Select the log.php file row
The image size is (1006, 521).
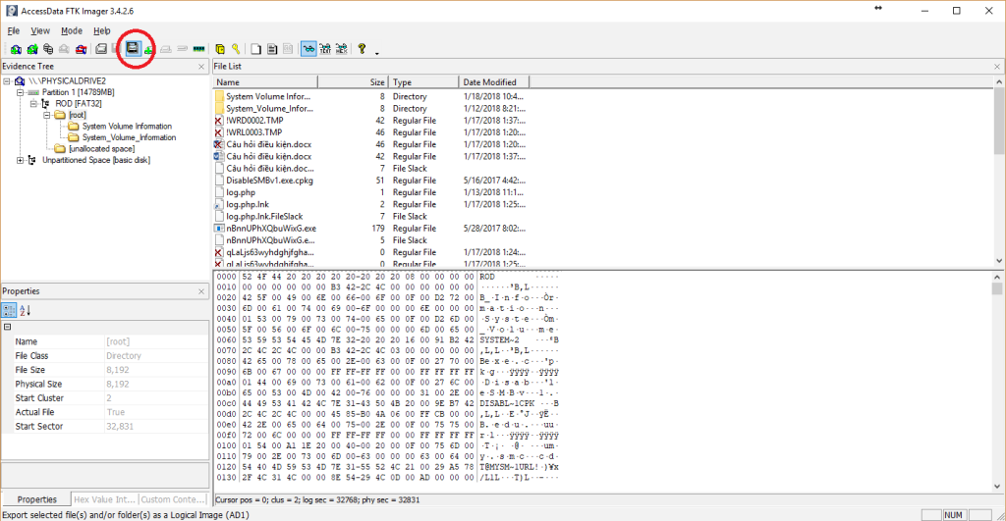click(x=370, y=192)
